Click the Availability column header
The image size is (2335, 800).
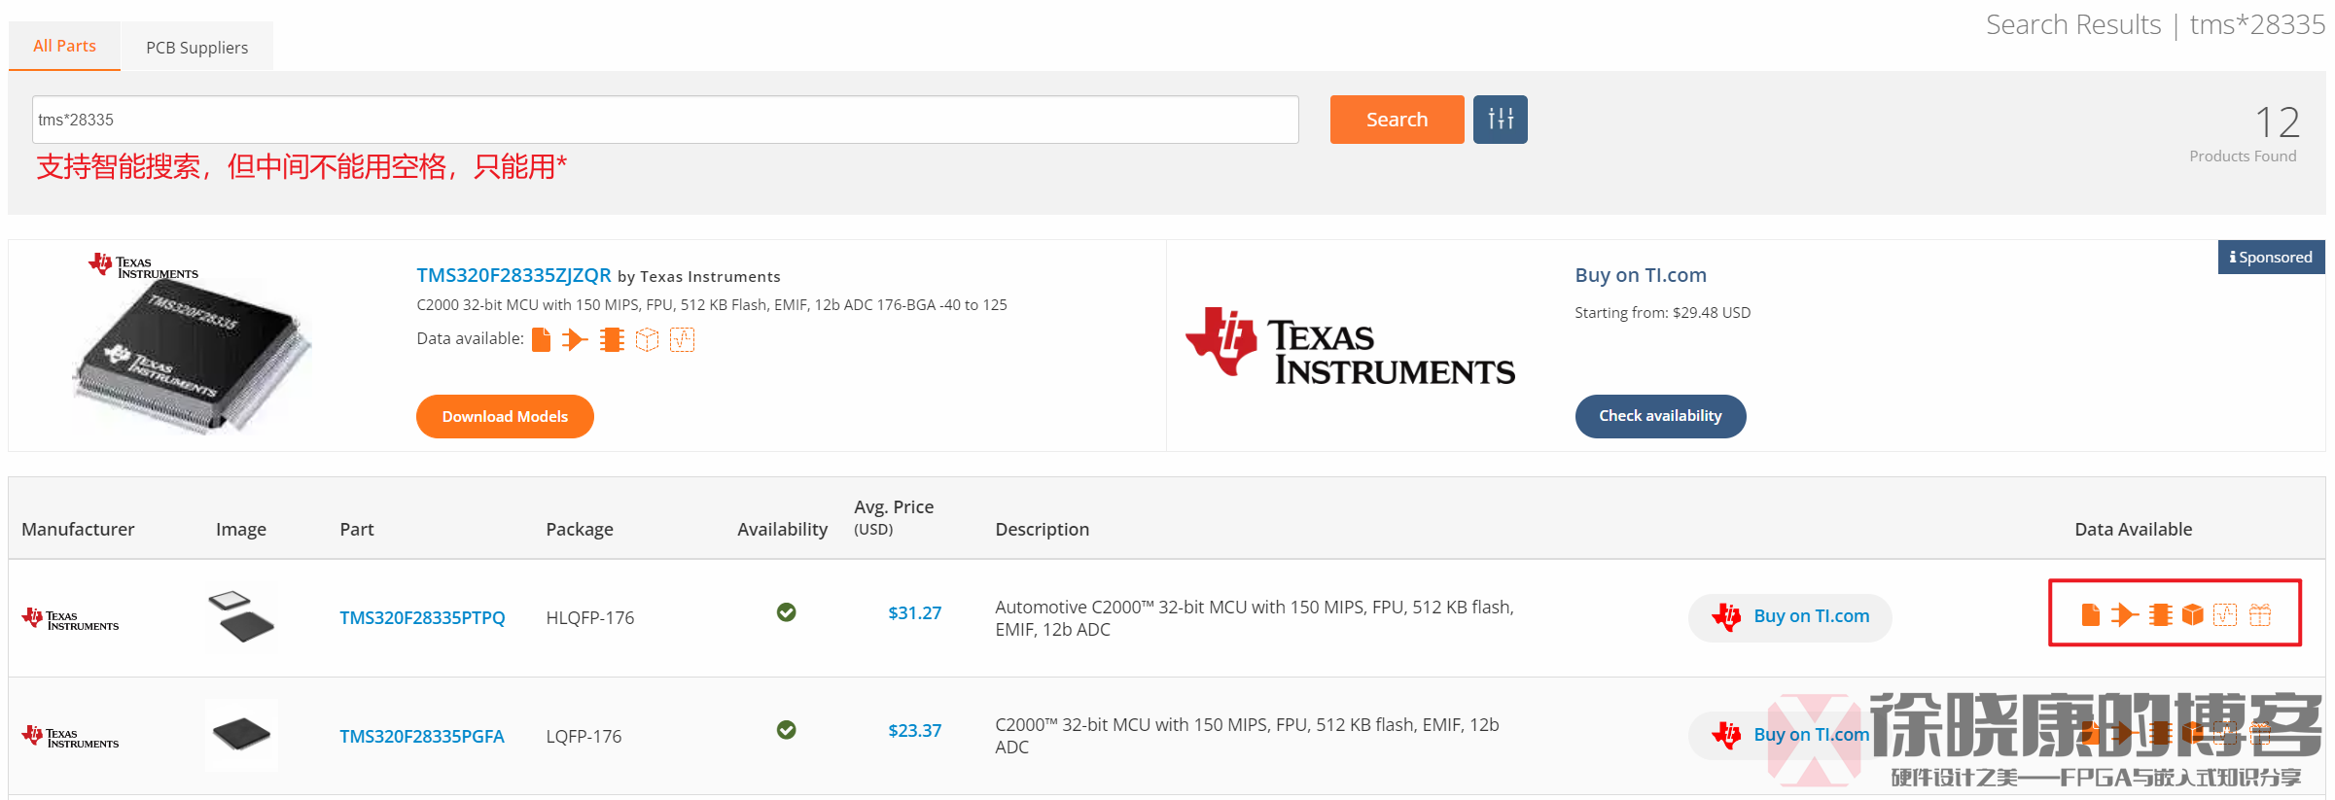click(x=782, y=529)
